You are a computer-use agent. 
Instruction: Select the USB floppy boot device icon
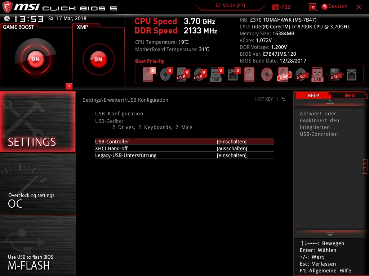click(335, 74)
